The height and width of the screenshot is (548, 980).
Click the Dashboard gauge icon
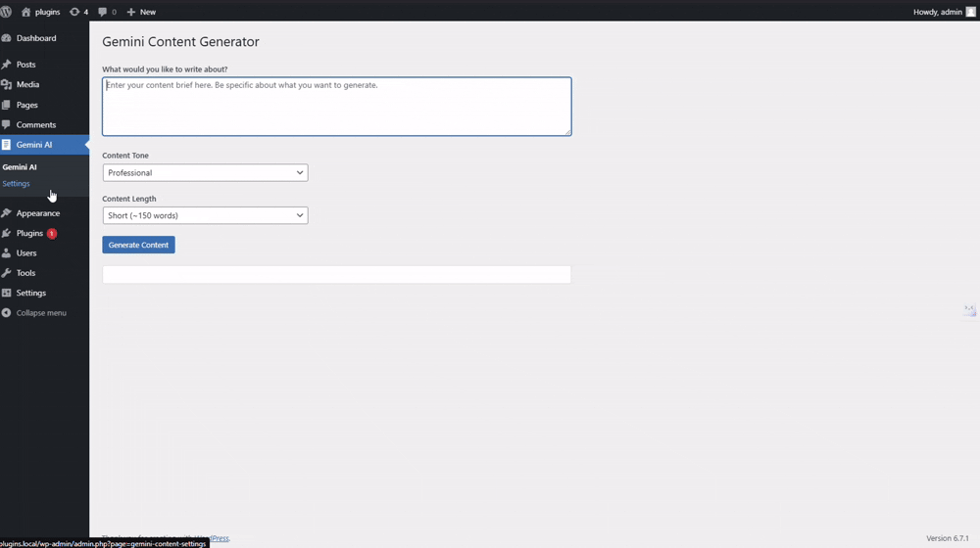pyautogui.click(x=6, y=38)
